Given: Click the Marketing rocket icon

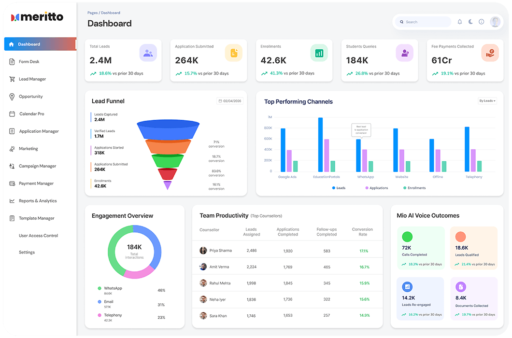Looking at the screenshot, I should [12, 149].
